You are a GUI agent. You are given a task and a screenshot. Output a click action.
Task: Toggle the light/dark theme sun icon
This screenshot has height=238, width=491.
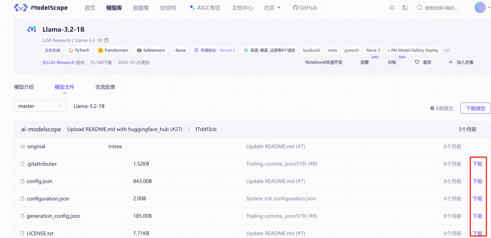click(x=392, y=8)
